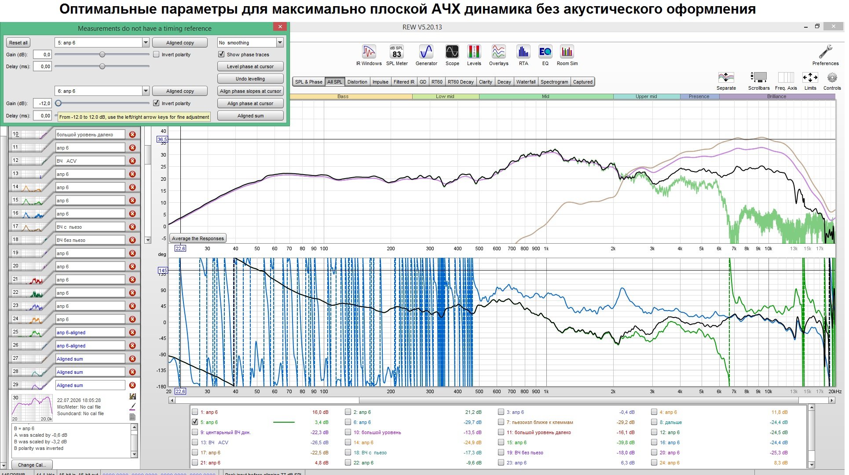
Task: Open the No smoothing dropdown
Action: [280, 43]
